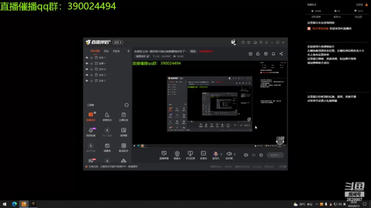Open the user avatar profile
Image resolution: width=371 pixels, height=208 pixels.
click(234, 42)
